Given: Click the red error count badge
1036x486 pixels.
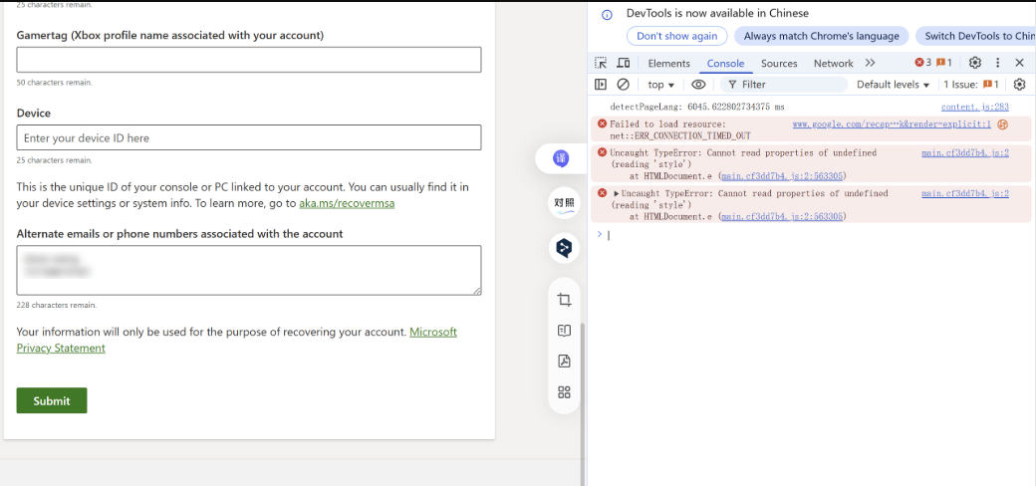Looking at the screenshot, I should click(x=923, y=63).
